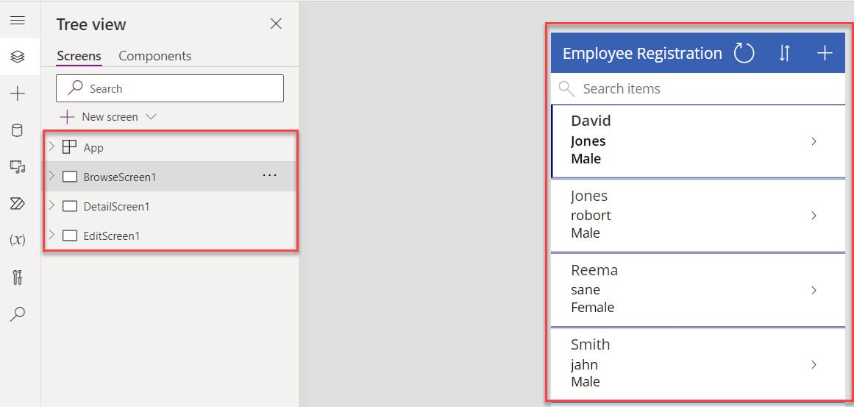Switch to the Components tab
854x407 pixels.
click(154, 56)
